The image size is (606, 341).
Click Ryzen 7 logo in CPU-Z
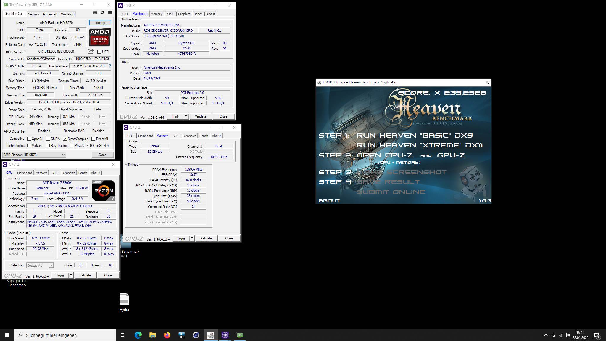point(104,191)
